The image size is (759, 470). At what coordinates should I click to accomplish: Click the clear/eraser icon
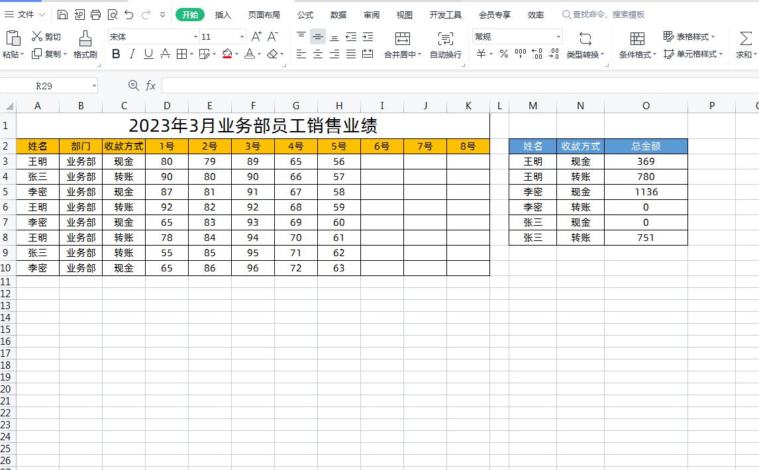[x=272, y=54]
